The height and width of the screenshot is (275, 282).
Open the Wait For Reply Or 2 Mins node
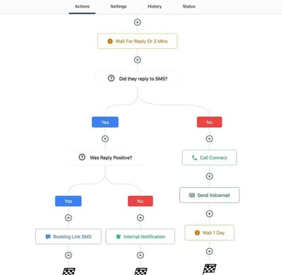[138, 41]
